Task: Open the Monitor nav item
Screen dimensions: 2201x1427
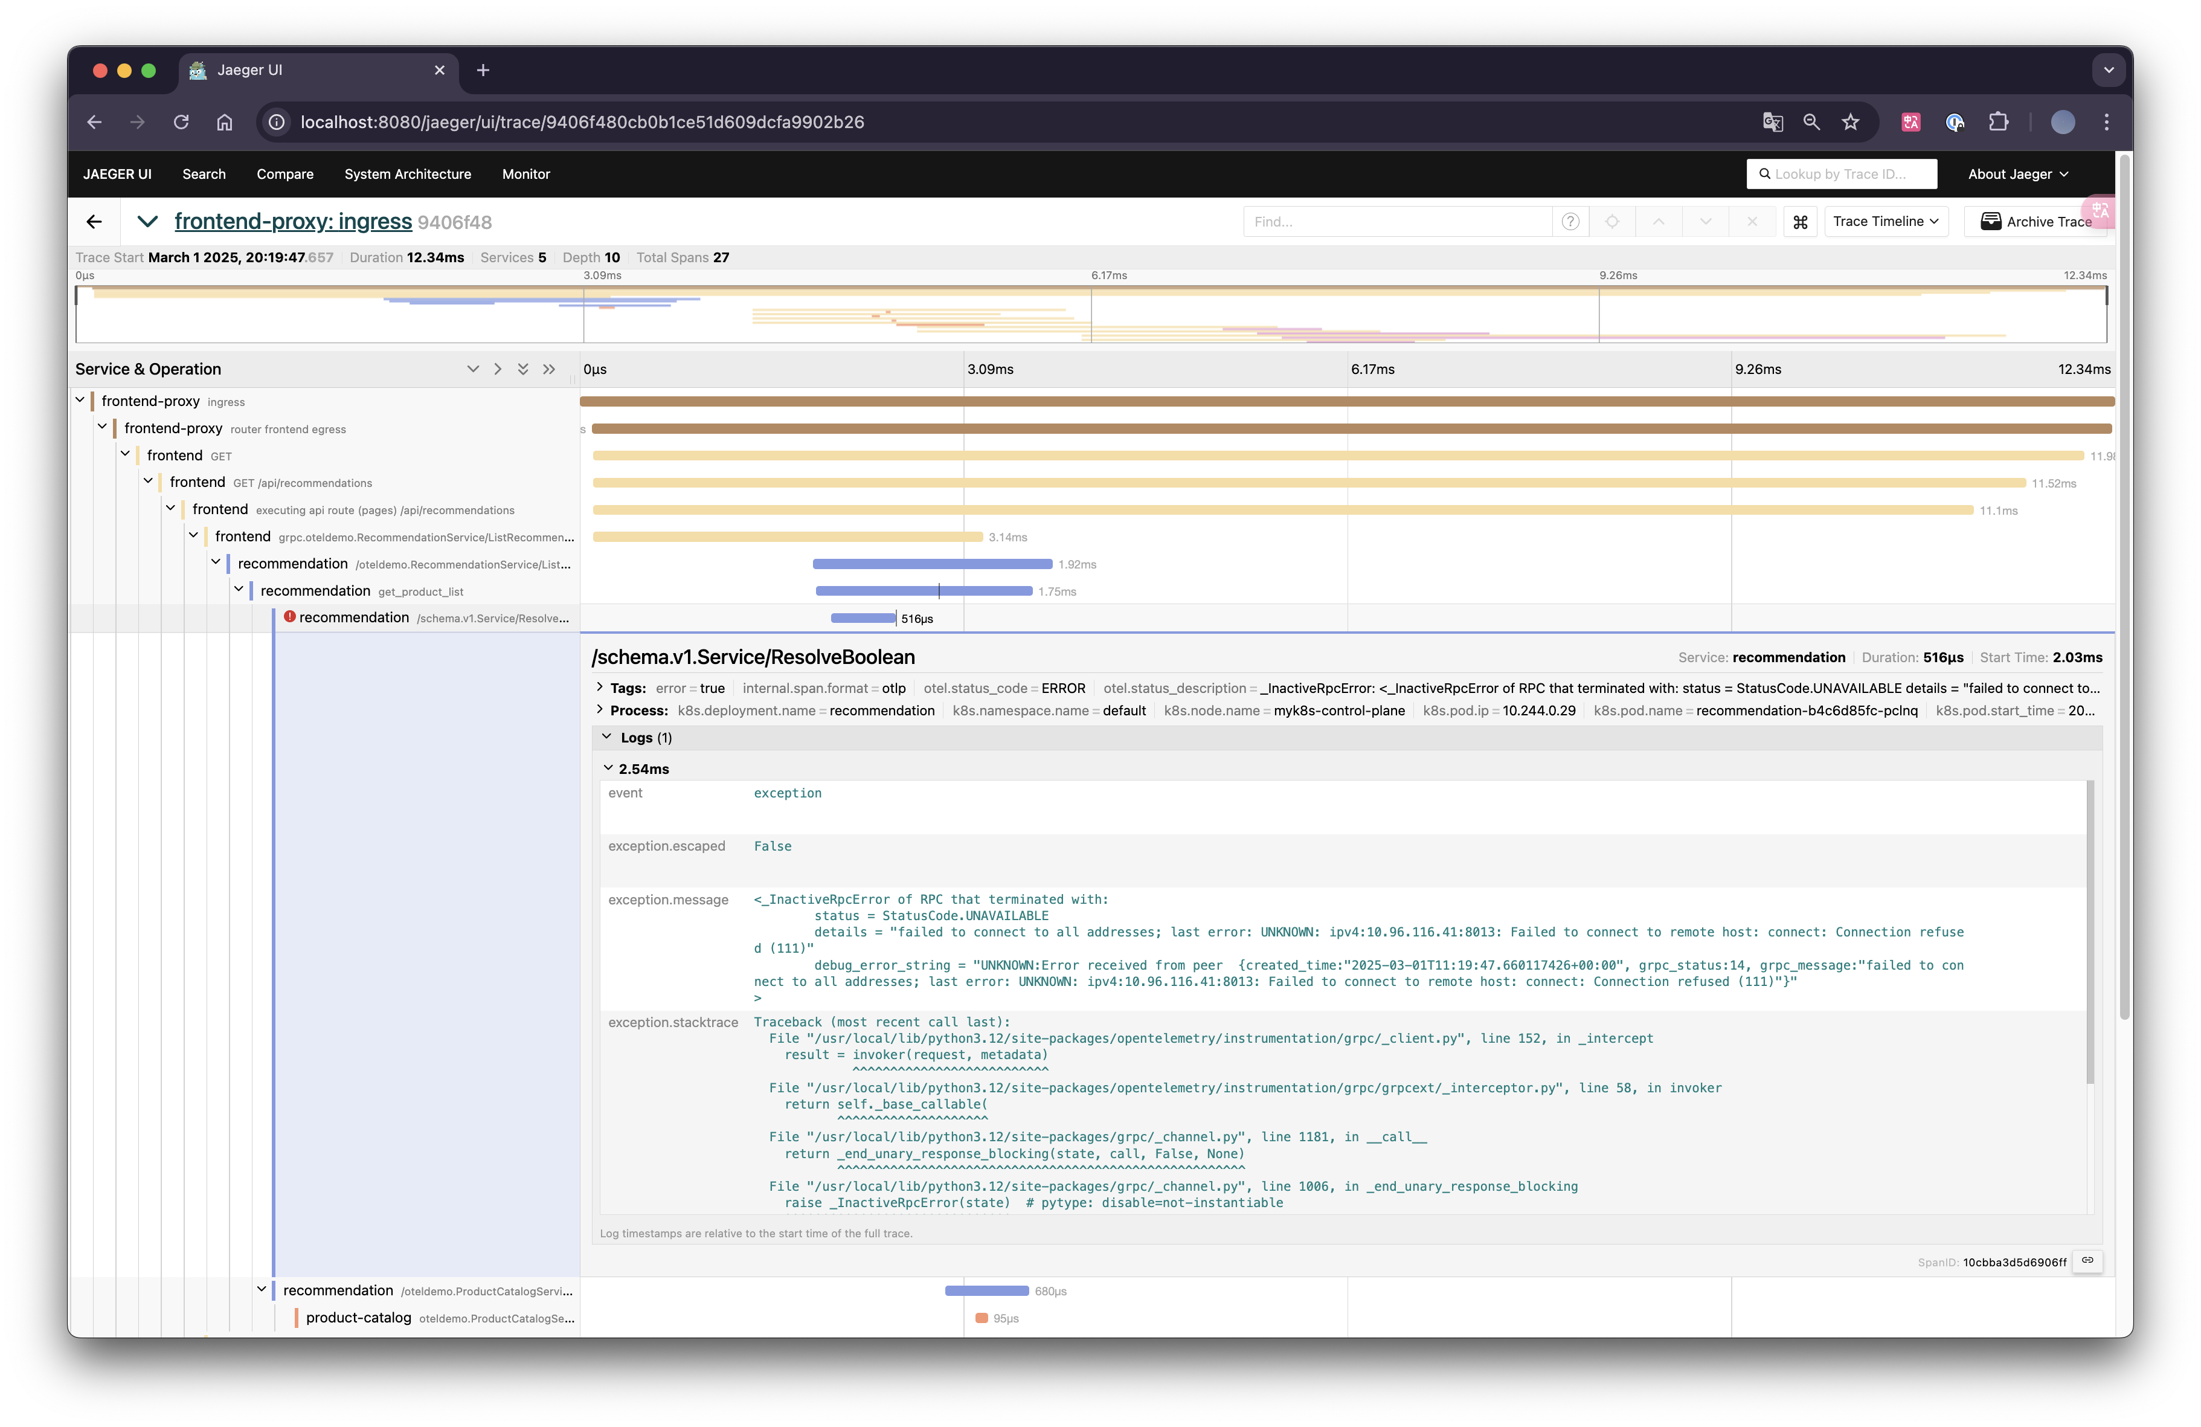Action: coord(526,174)
